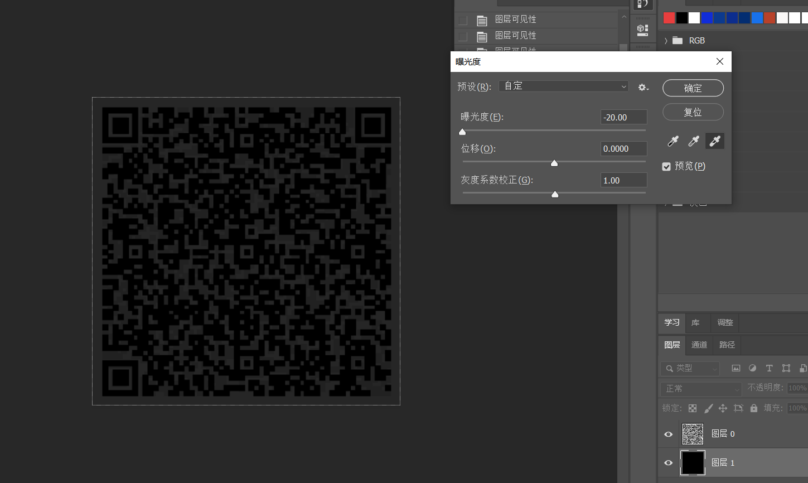Click the 复位 reset button
Viewport: 808px width, 483px height.
(693, 112)
